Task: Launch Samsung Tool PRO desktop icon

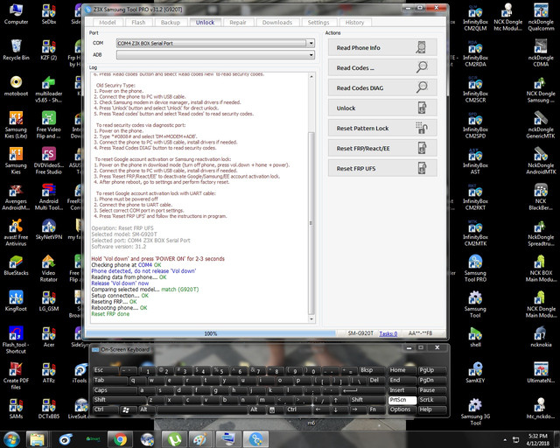Action: click(475, 269)
